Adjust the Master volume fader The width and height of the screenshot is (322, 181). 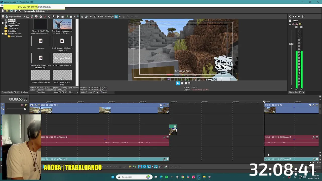point(291,44)
